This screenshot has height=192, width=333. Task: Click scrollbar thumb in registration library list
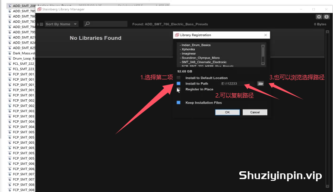point(263,52)
